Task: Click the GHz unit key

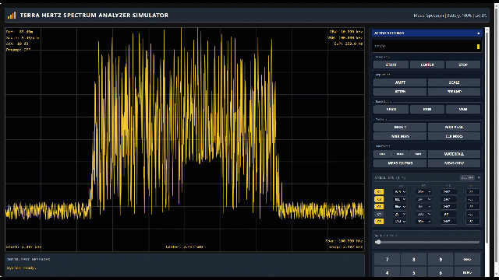Action: 467,260
